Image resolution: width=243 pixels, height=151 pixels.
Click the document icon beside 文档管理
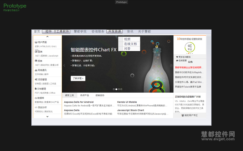pyautogui.click(x=36, y=89)
